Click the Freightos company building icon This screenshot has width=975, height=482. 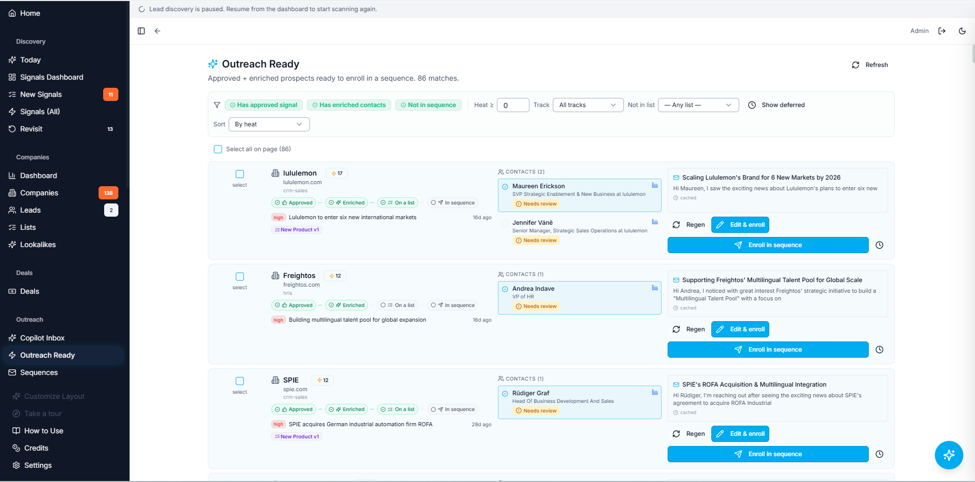coord(275,276)
